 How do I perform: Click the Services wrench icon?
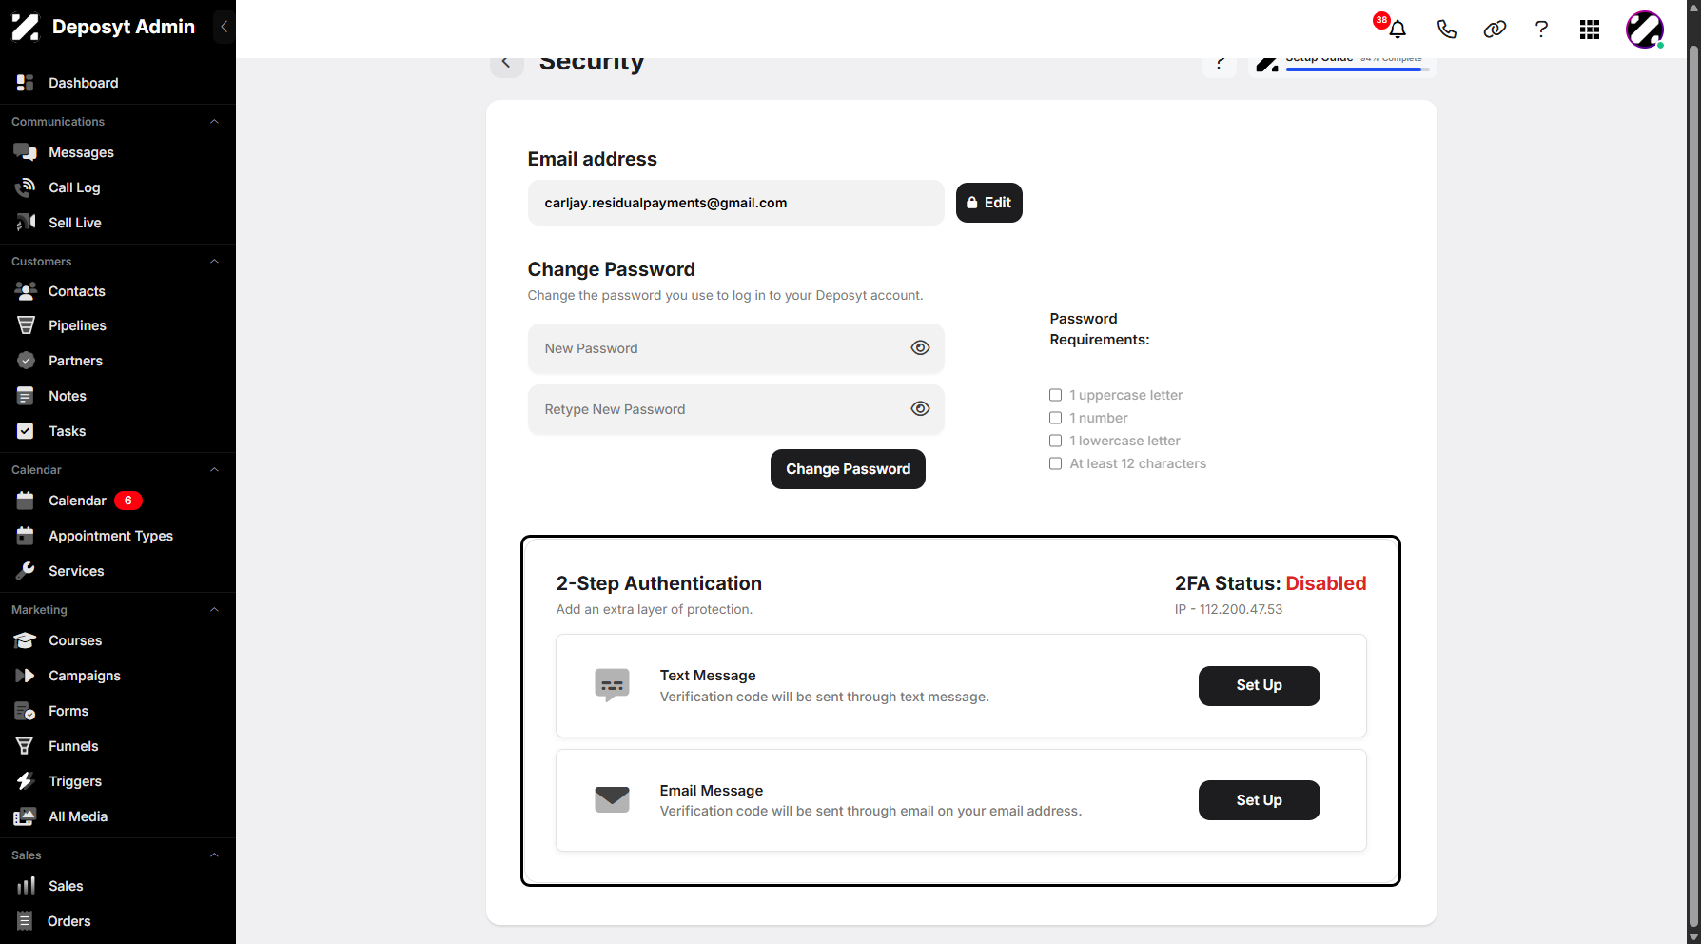tap(26, 571)
